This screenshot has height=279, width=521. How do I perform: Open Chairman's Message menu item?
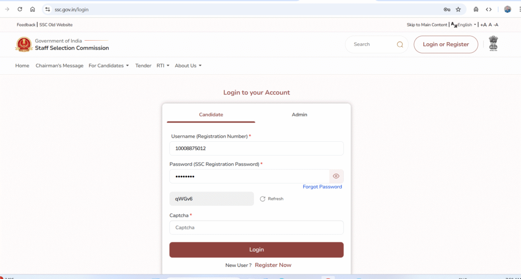point(60,66)
